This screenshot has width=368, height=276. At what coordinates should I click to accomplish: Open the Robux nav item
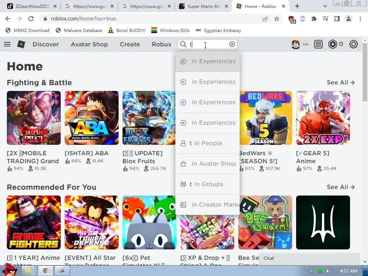pyautogui.click(x=161, y=44)
